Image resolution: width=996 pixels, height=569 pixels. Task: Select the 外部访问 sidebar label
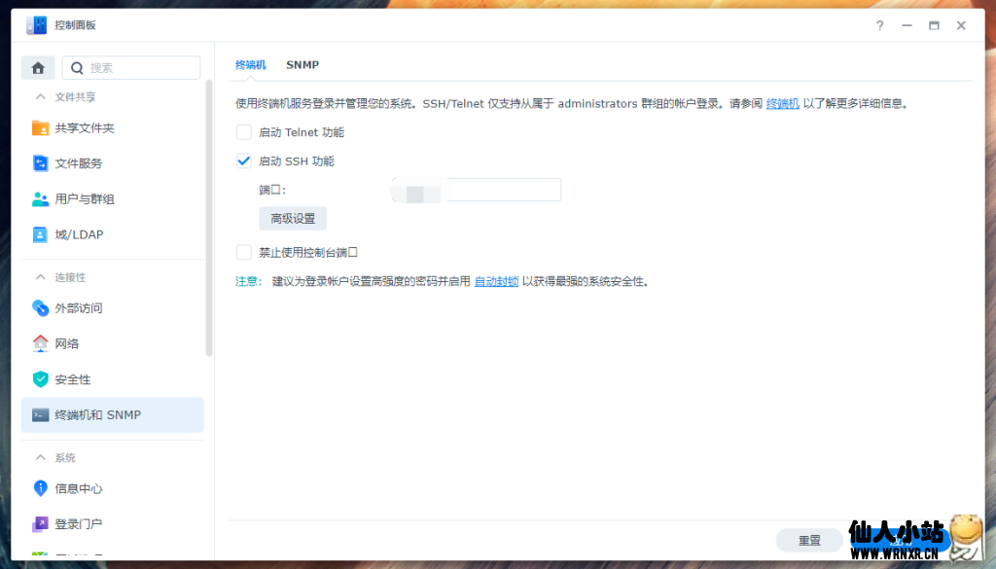[78, 308]
